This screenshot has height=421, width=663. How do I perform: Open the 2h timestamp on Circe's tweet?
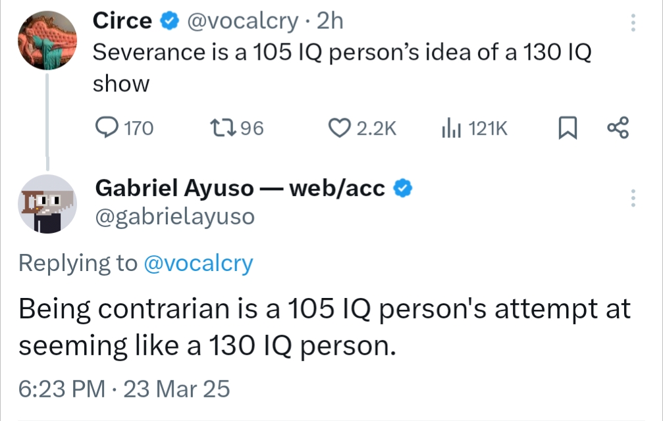(330, 22)
